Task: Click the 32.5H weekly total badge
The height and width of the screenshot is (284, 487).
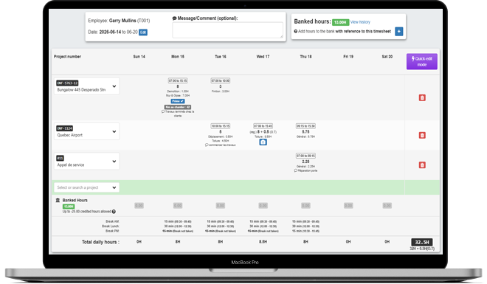Action: coord(422,243)
